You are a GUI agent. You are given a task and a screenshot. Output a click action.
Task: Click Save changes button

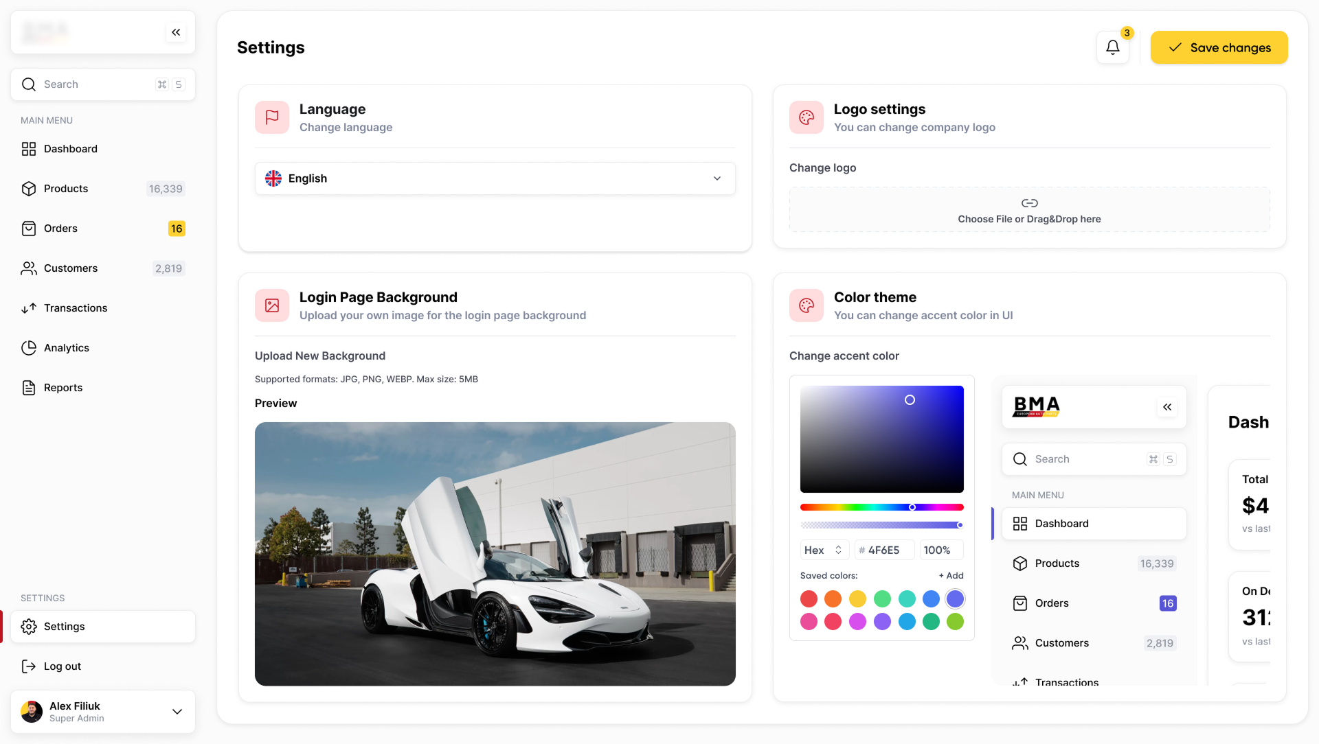click(1219, 47)
